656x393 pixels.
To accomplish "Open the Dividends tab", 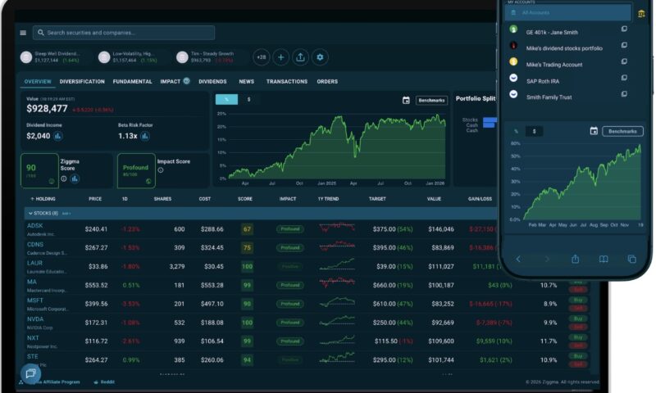I will (212, 81).
